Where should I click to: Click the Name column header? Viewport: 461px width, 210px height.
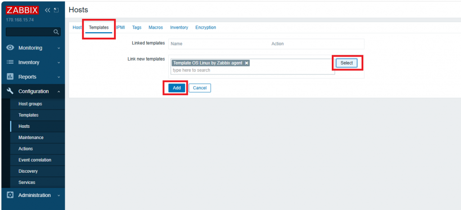176,44
